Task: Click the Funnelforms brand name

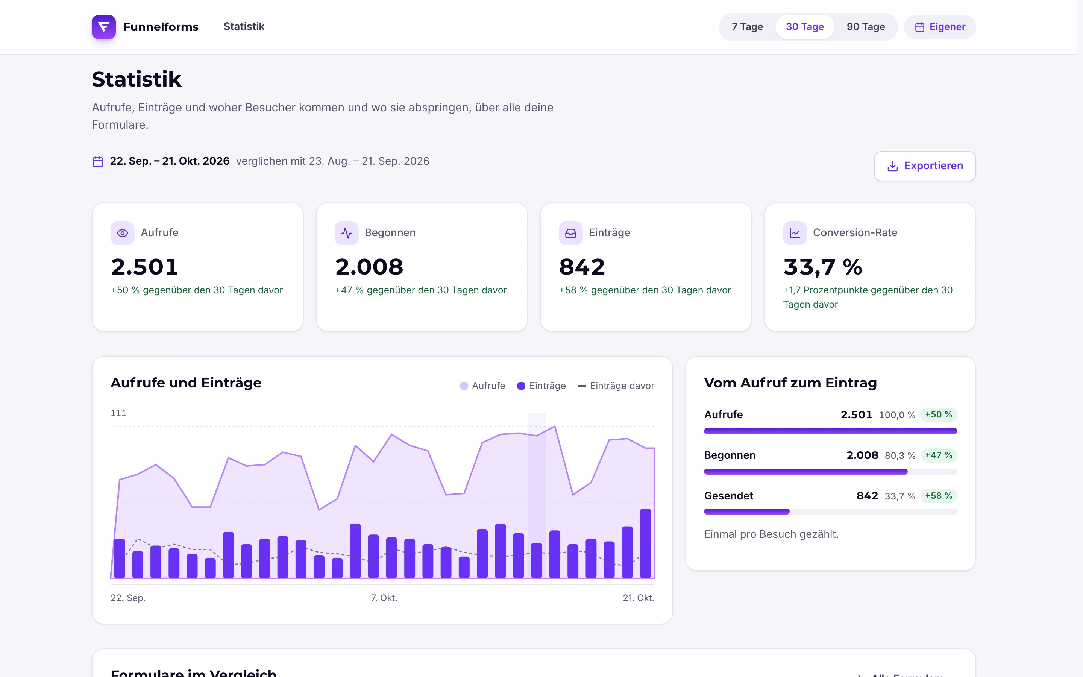Action: coord(161,27)
